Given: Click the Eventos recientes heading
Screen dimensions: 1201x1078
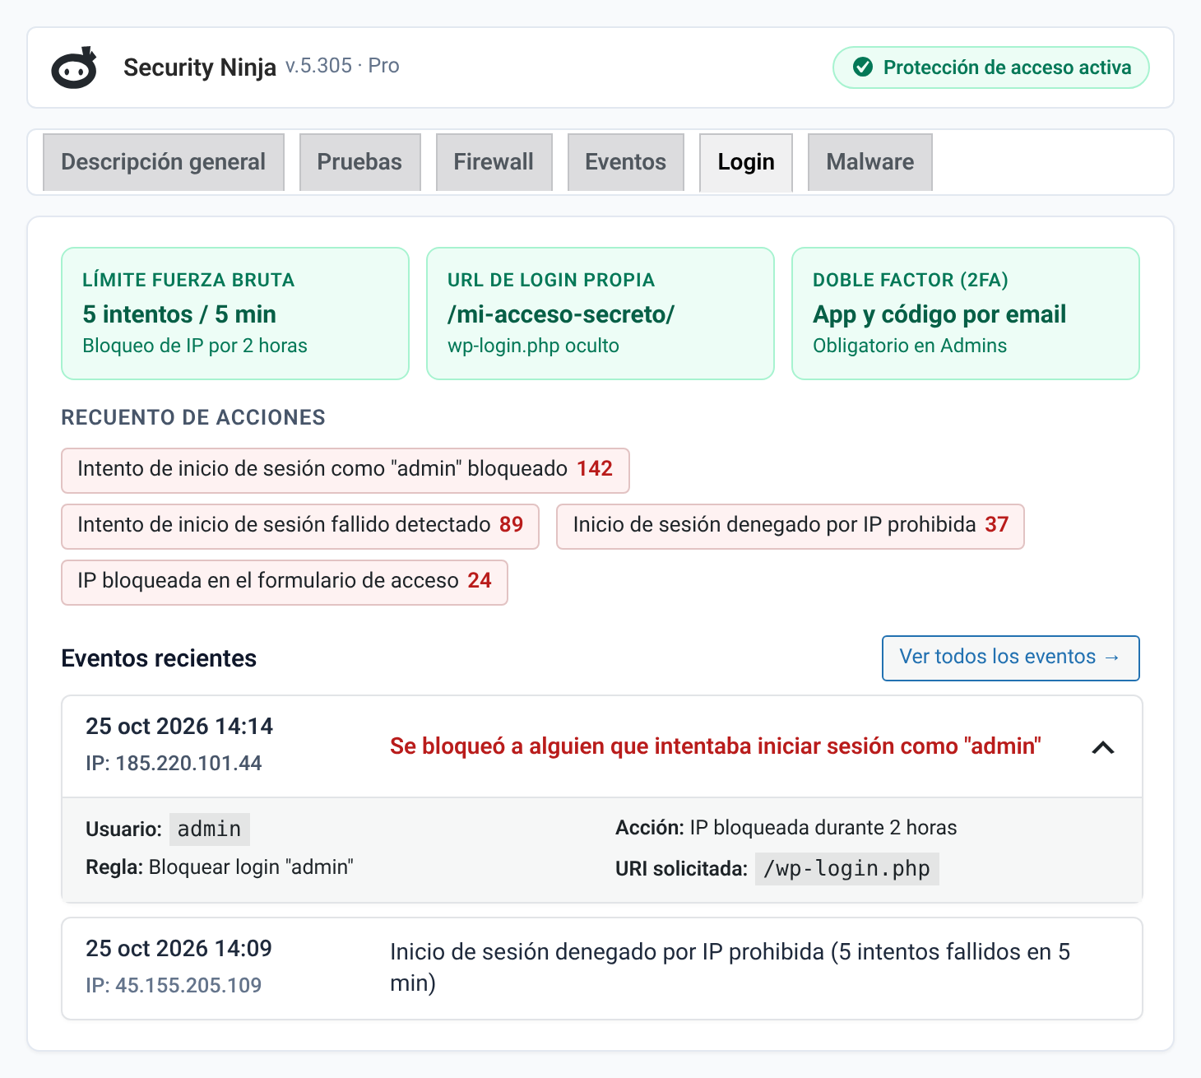Looking at the screenshot, I should pos(159,658).
